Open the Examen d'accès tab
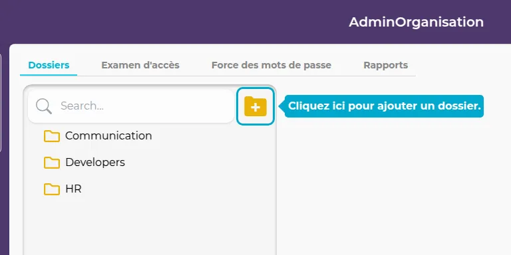 coord(140,65)
